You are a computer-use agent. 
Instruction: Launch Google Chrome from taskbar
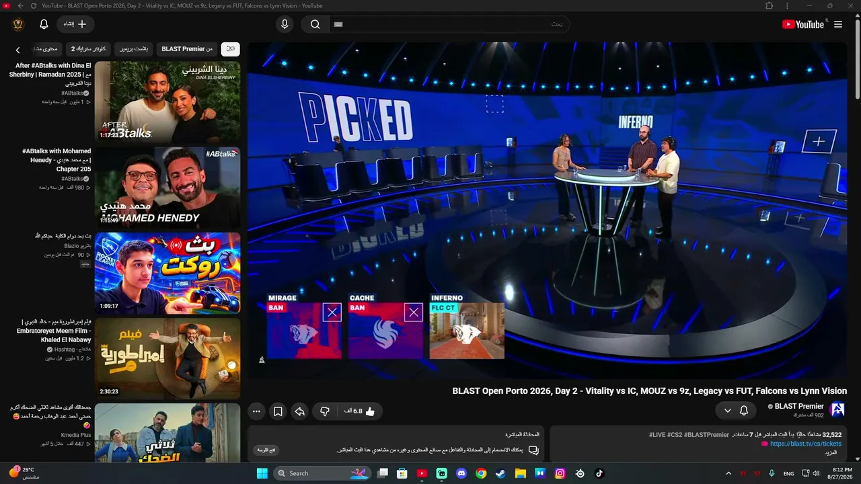[481, 473]
